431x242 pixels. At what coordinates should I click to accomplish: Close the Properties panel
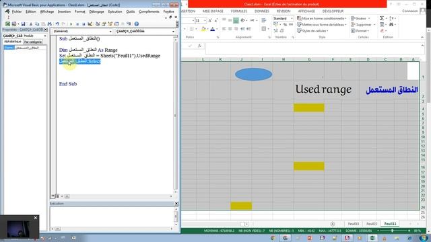point(46,30)
